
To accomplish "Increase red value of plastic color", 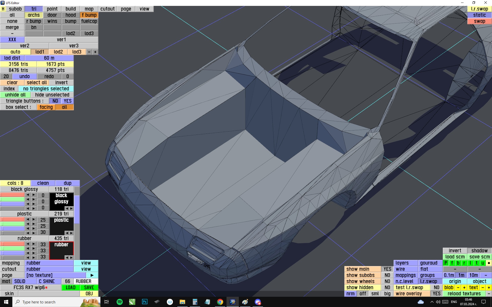I will (34, 220).
